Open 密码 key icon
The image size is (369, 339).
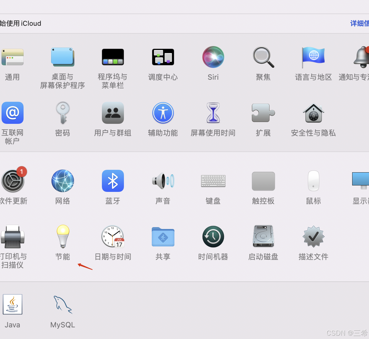pyautogui.click(x=63, y=113)
